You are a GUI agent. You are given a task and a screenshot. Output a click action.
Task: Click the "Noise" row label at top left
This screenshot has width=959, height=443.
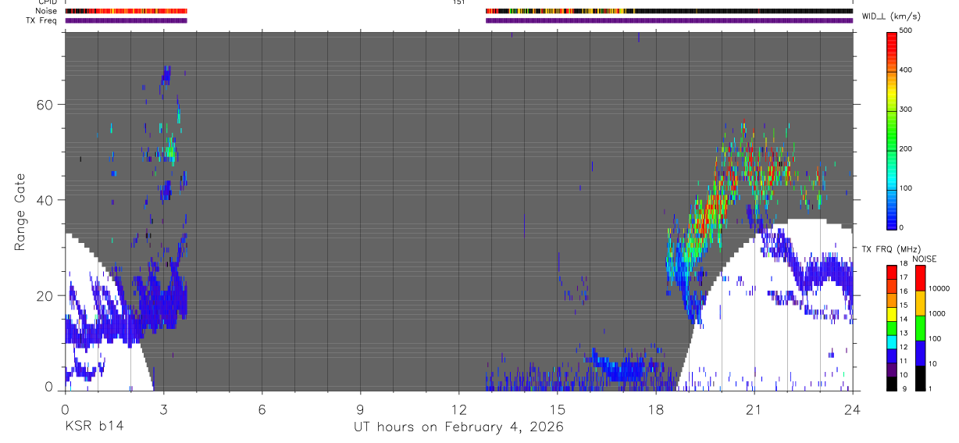tap(46, 11)
